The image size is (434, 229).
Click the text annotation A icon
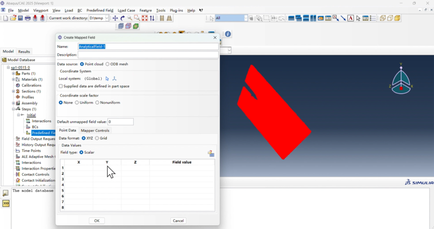click(x=351, y=18)
